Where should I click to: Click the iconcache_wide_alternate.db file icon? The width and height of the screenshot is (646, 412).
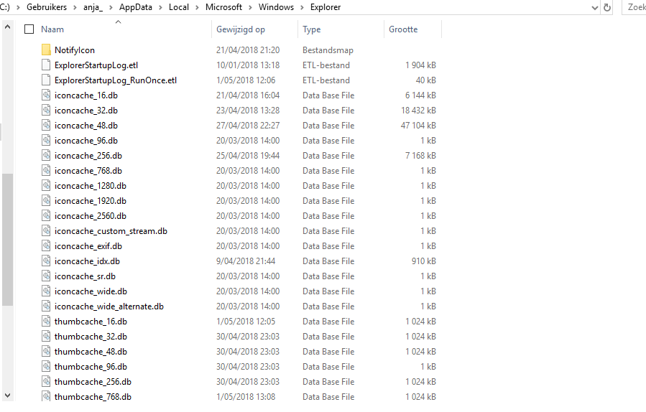click(x=46, y=306)
